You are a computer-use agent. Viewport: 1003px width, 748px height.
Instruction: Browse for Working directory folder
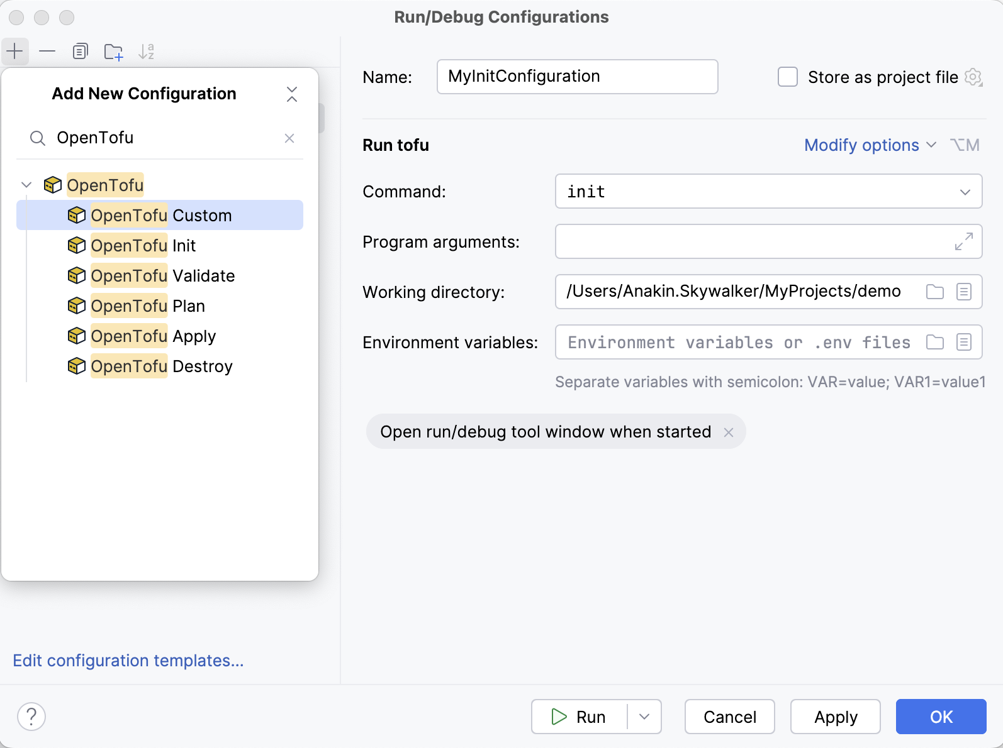[x=935, y=292]
